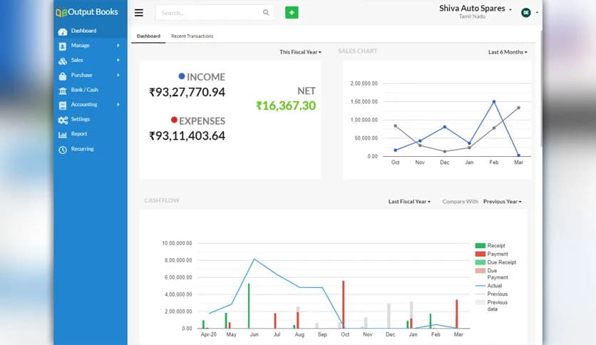Screen dimensions: 596x345
Task: Open the Shiva Auto Spares company menu
Action: (x=475, y=9)
